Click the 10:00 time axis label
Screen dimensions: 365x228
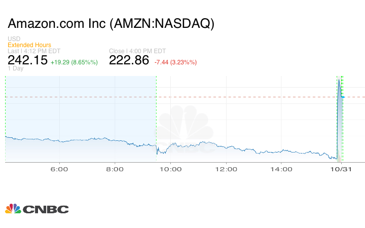(170, 169)
